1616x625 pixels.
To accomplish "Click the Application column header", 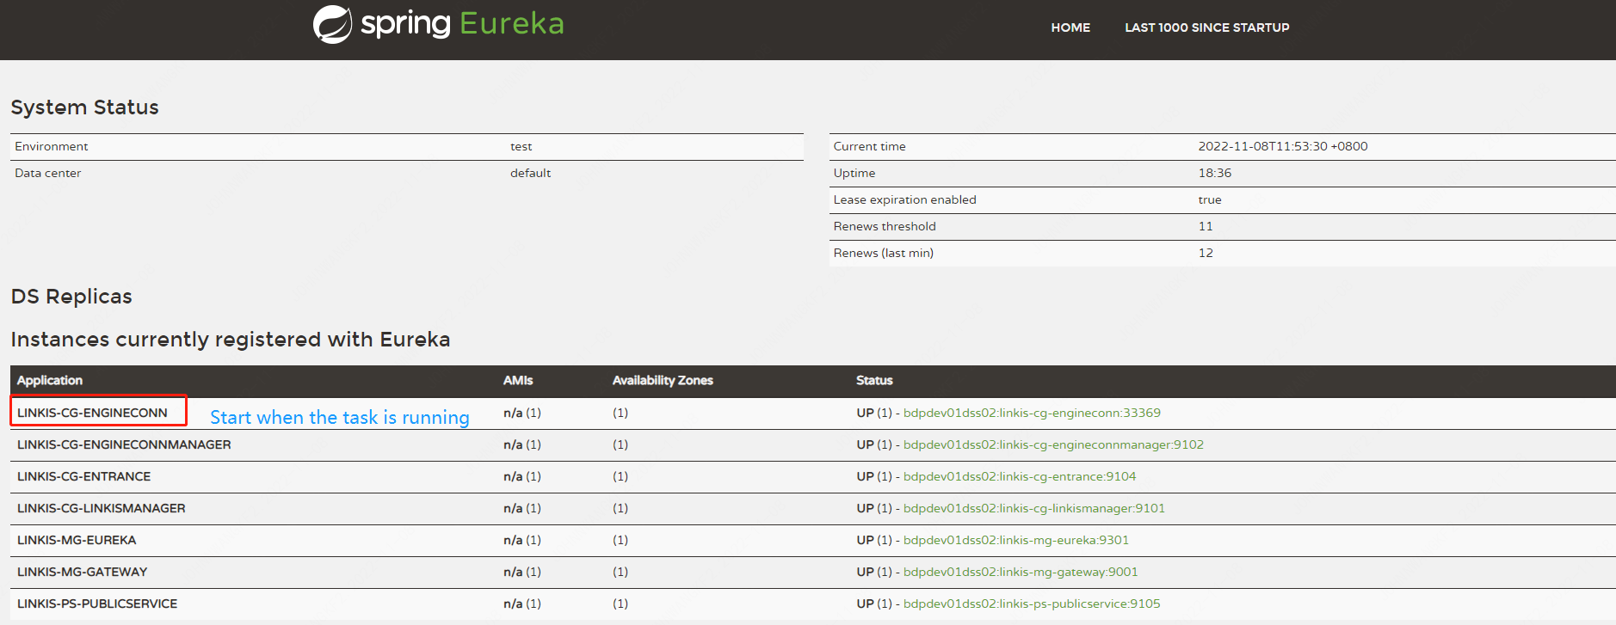I will pyautogui.click(x=50, y=380).
